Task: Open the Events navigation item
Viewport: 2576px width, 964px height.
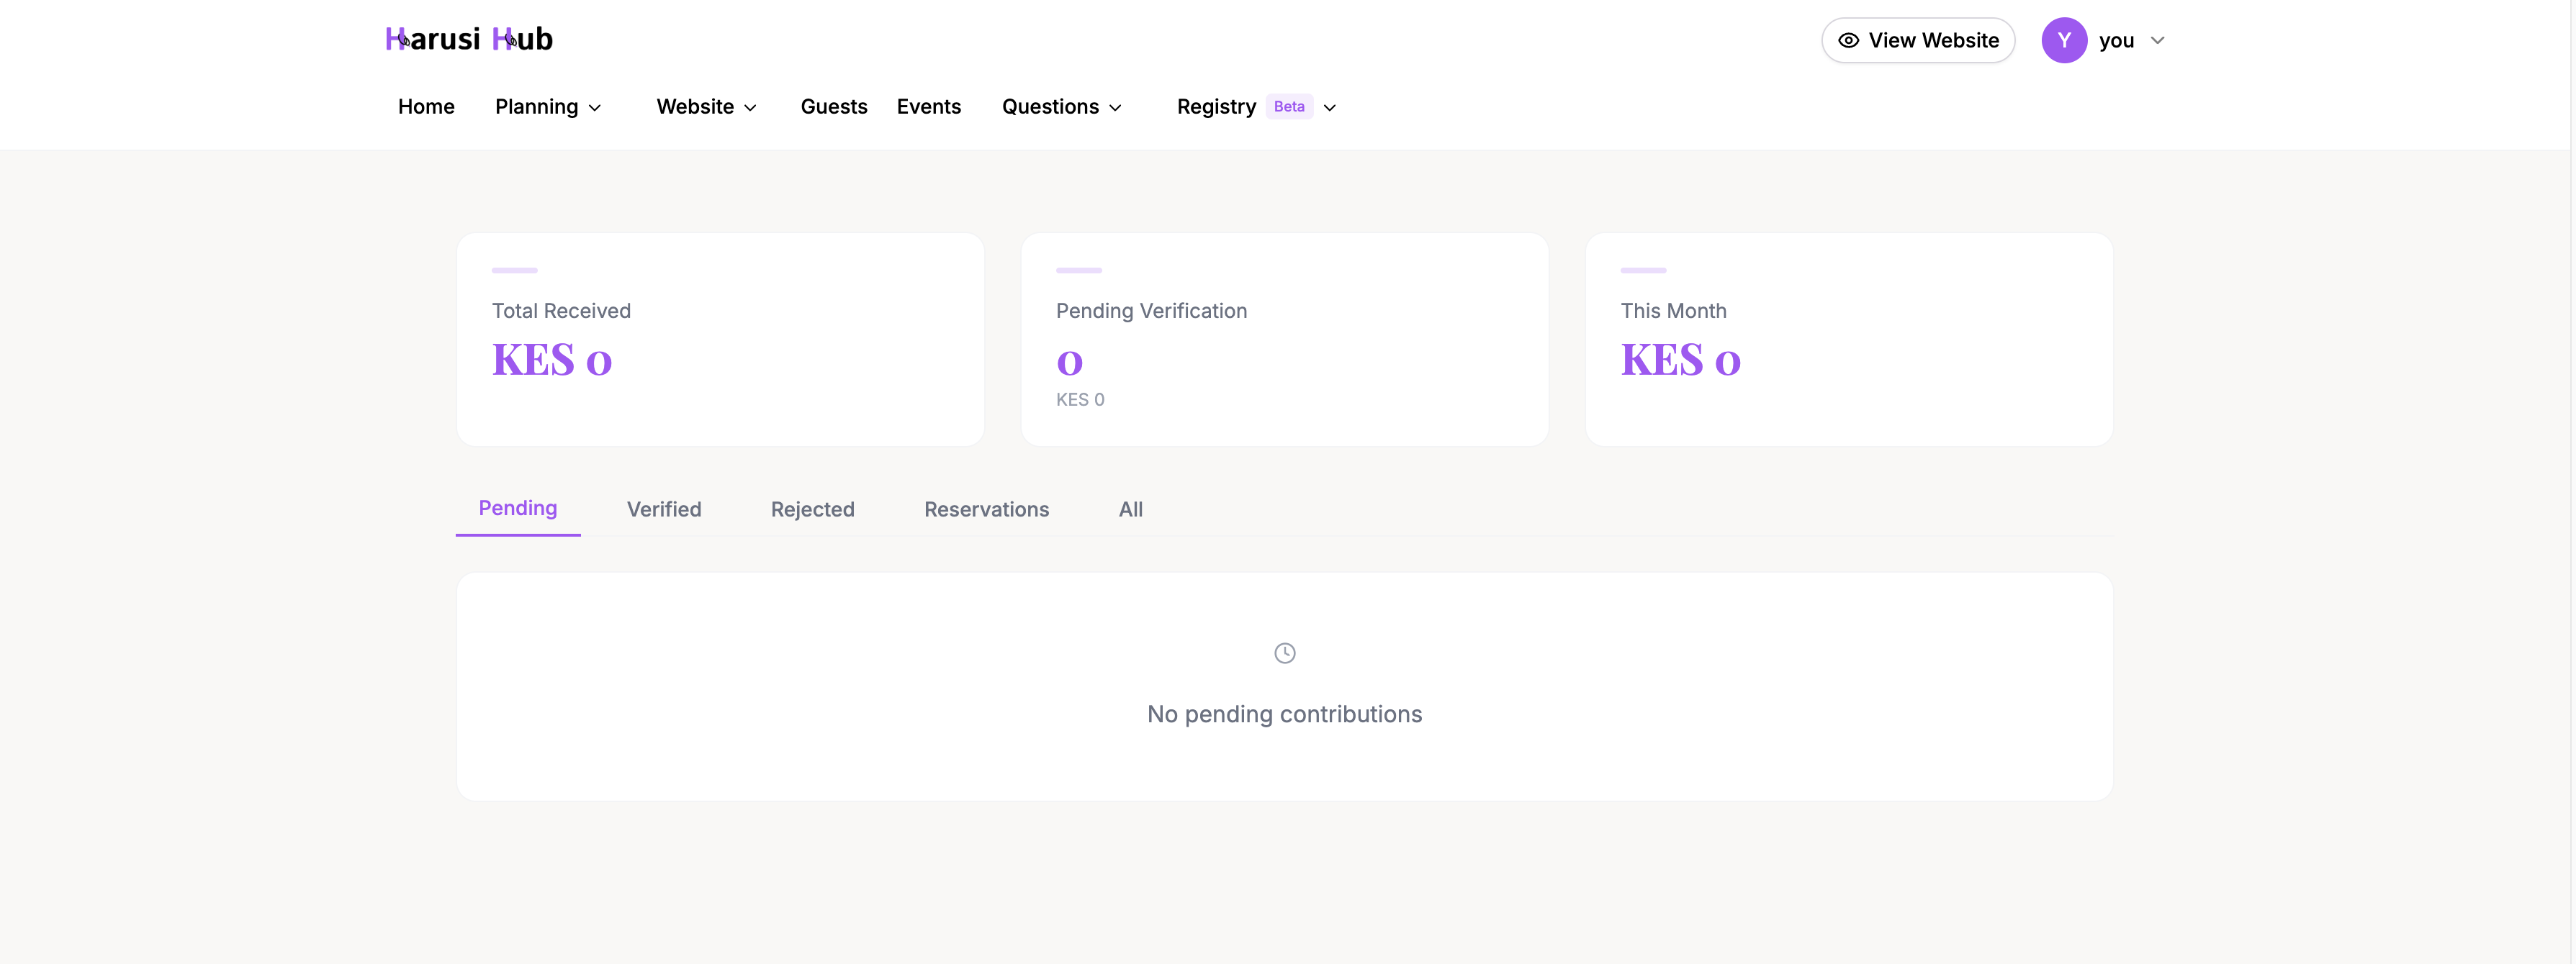Action: (x=928, y=106)
